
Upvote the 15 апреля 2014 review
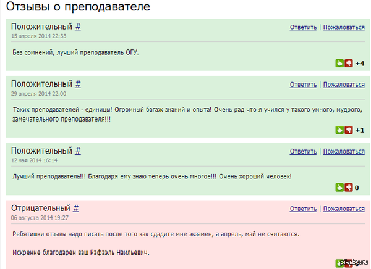339,64
